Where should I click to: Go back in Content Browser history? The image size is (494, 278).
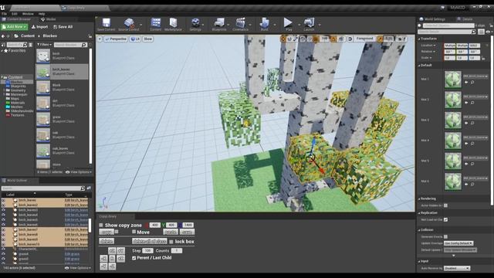[3, 36]
